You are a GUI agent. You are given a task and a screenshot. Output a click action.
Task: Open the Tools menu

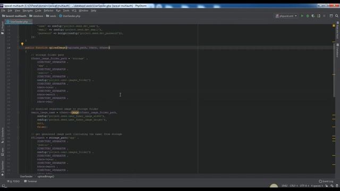coord(66,11)
